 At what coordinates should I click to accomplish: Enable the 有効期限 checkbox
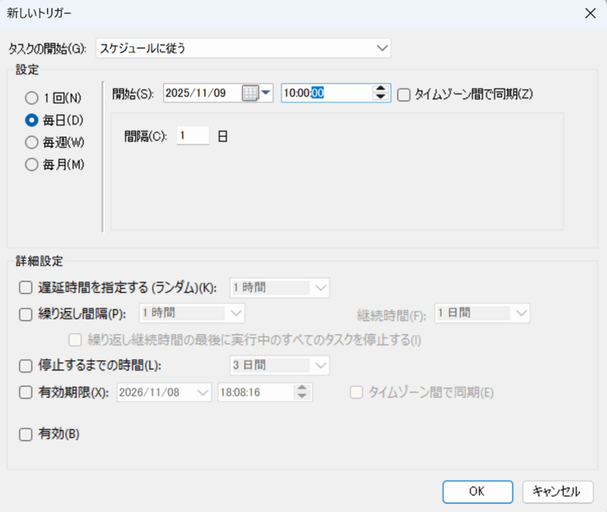25,392
